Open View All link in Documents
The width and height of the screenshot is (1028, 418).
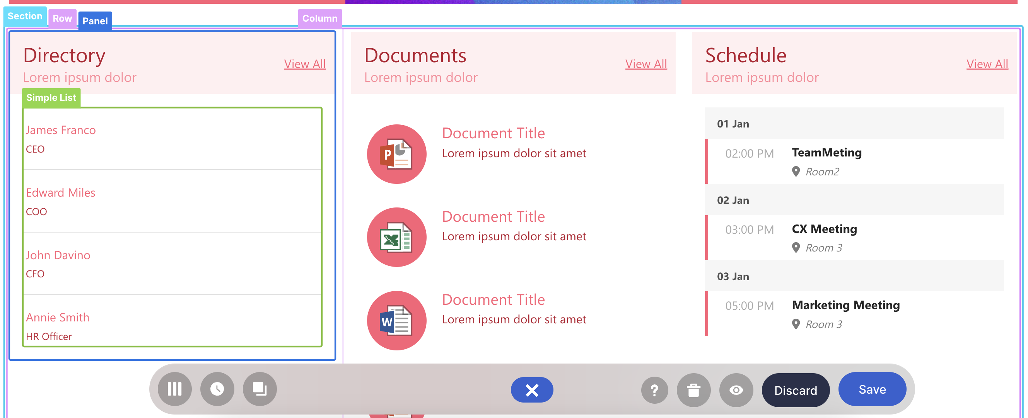[x=646, y=64]
